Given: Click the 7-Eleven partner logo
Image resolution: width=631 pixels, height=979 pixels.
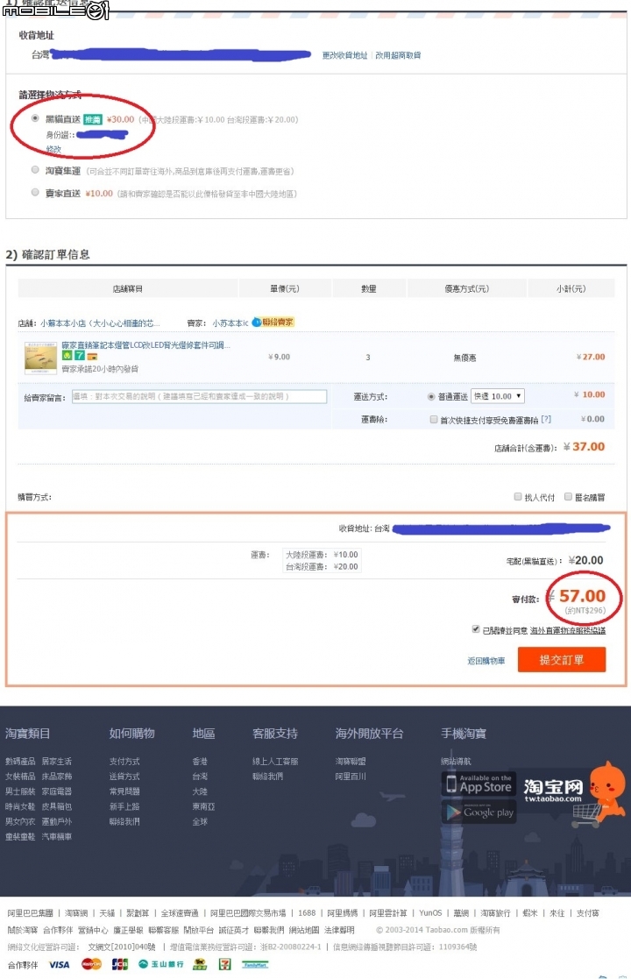Looking at the screenshot, I should click(224, 965).
